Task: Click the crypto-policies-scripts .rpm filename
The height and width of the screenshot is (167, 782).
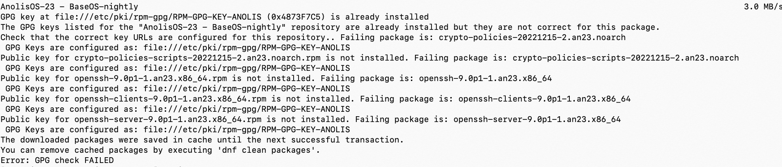Action: coord(198,58)
